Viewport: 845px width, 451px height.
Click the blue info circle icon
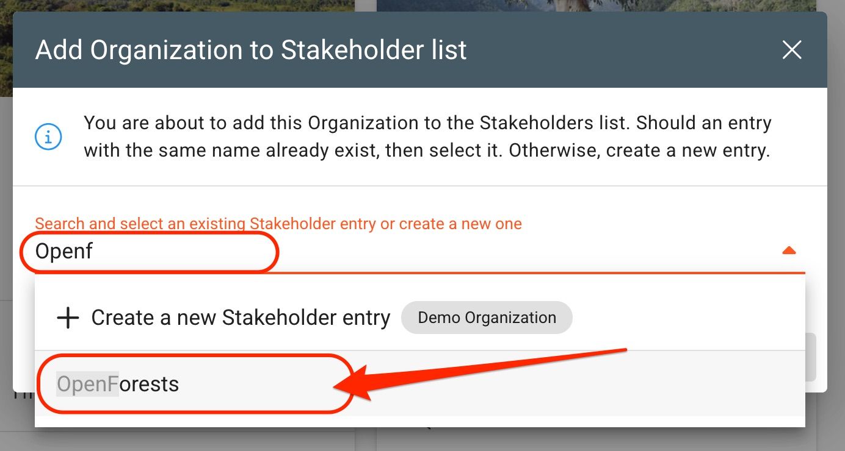(48, 137)
